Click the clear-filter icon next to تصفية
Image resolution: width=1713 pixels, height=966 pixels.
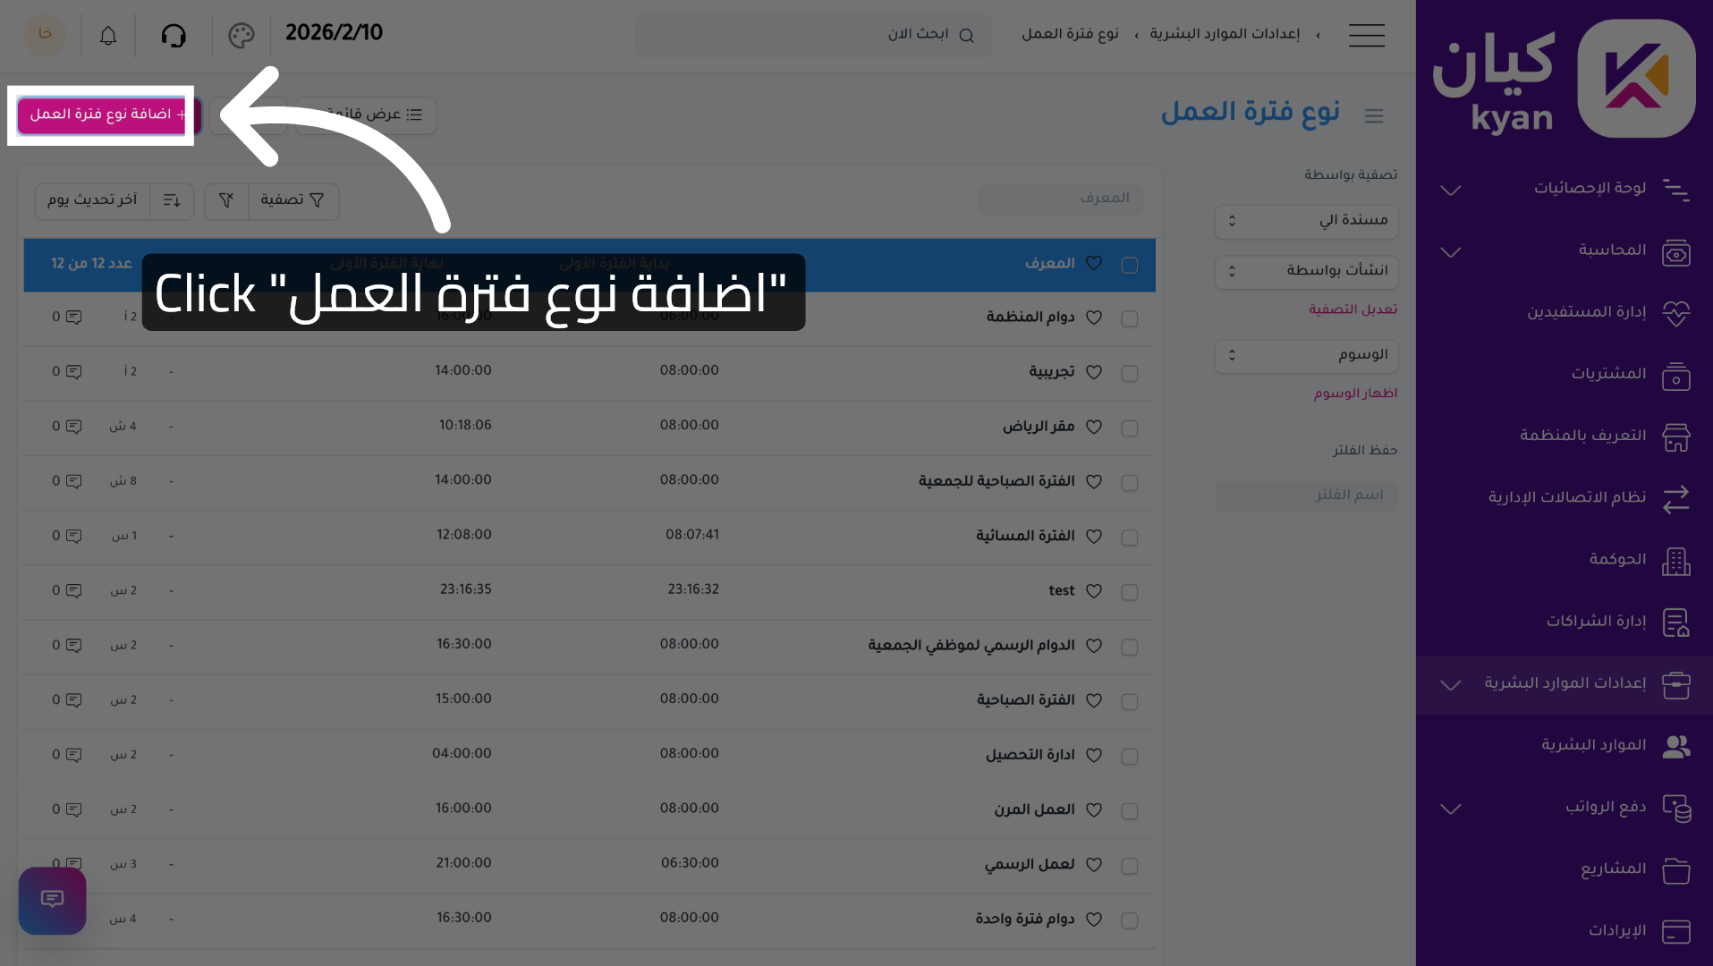(x=225, y=201)
